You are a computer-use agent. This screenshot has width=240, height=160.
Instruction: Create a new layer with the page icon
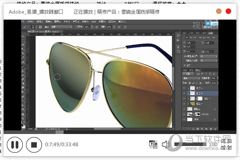211,129
